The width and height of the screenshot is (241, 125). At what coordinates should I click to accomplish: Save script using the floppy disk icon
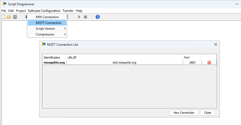pos(15,17)
